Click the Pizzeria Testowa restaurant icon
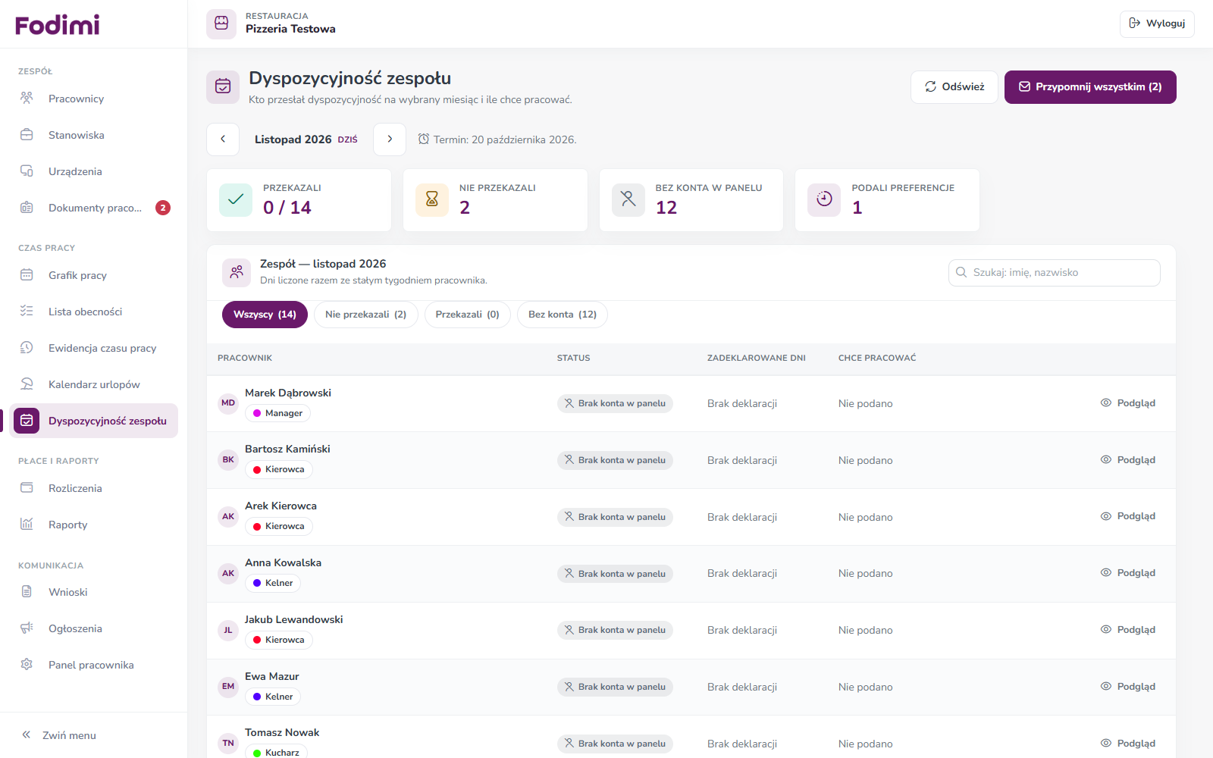The image size is (1213, 758). pyautogui.click(x=221, y=23)
